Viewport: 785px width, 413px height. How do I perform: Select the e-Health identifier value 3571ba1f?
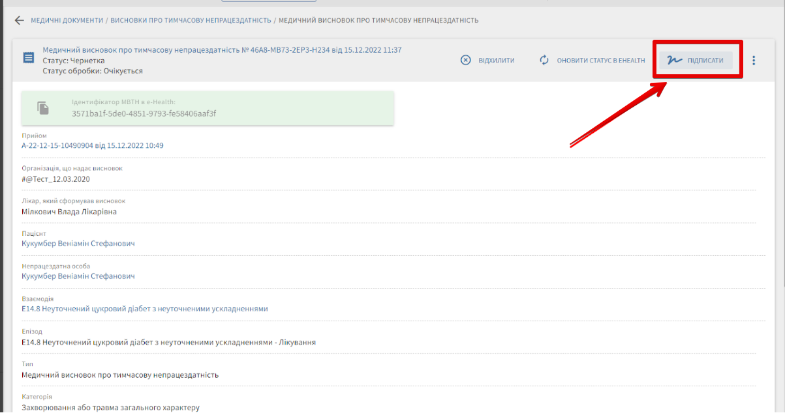click(x=144, y=113)
